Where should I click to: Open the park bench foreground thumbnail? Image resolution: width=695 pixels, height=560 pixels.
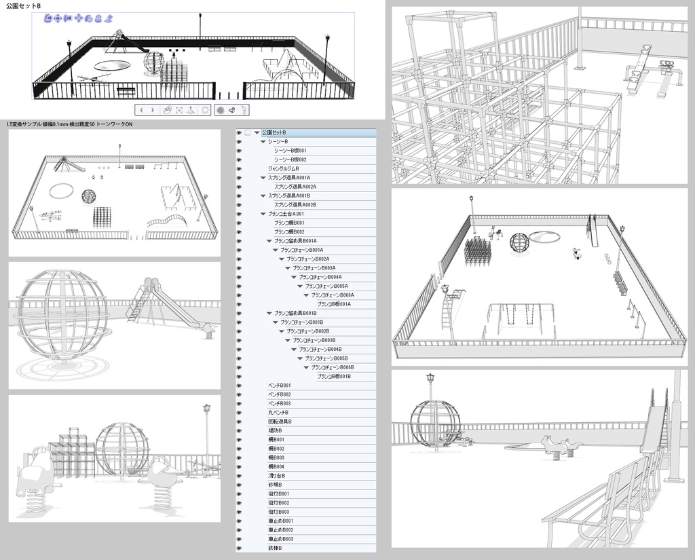(540, 459)
